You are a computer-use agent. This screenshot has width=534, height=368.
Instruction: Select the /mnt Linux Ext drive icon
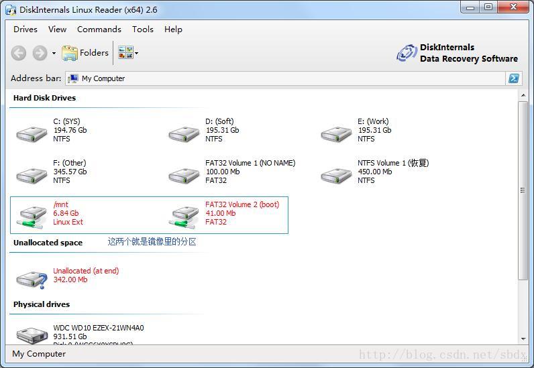coord(32,217)
